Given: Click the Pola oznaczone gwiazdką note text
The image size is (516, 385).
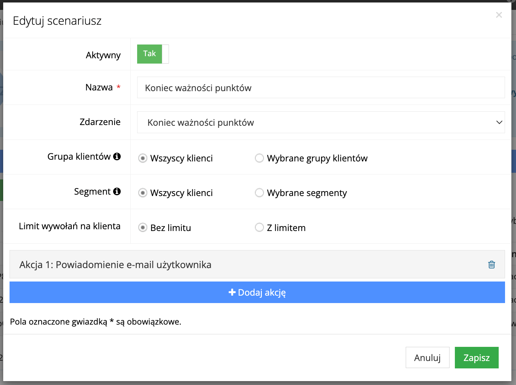Looking at the screenshot, I should point(95,322).
